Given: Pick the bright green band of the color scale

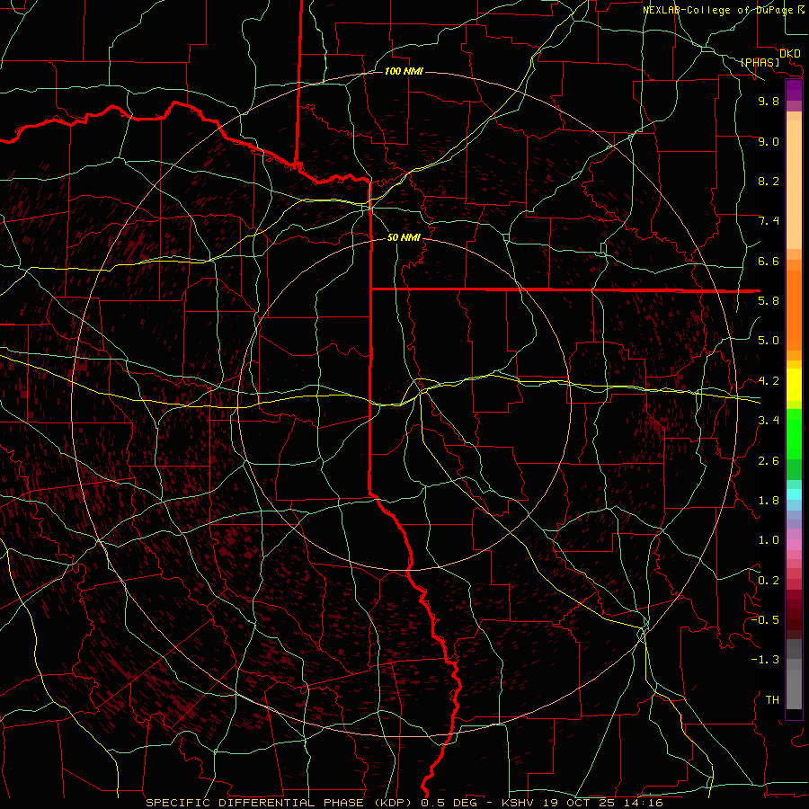Looking at the screenshot, I should click(x=794, y=434).
